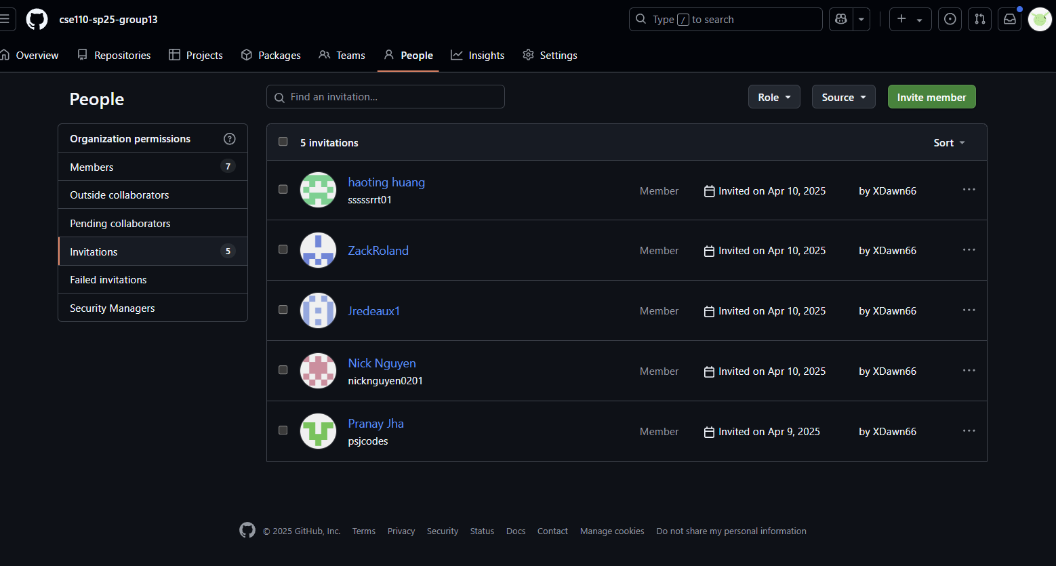Image resolution: width=1056 pixels, height=566 pixels.
Task: Switch to the Repositories tab
Action: point(114,55)
